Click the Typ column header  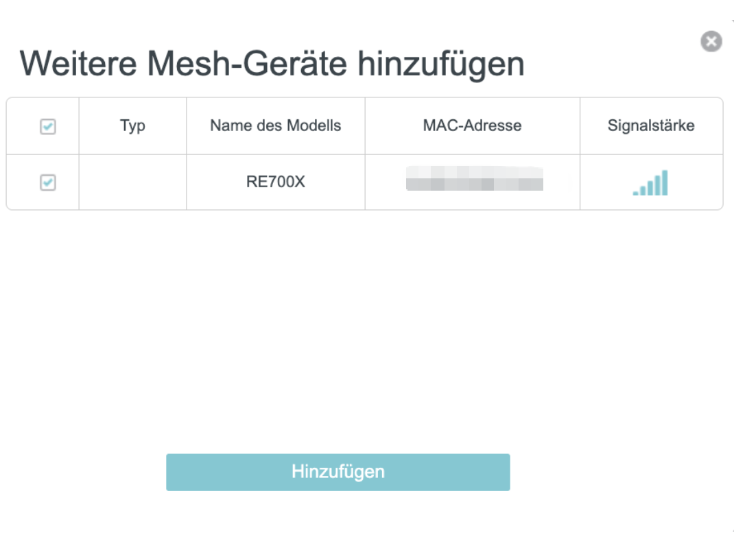pos(132,126)
